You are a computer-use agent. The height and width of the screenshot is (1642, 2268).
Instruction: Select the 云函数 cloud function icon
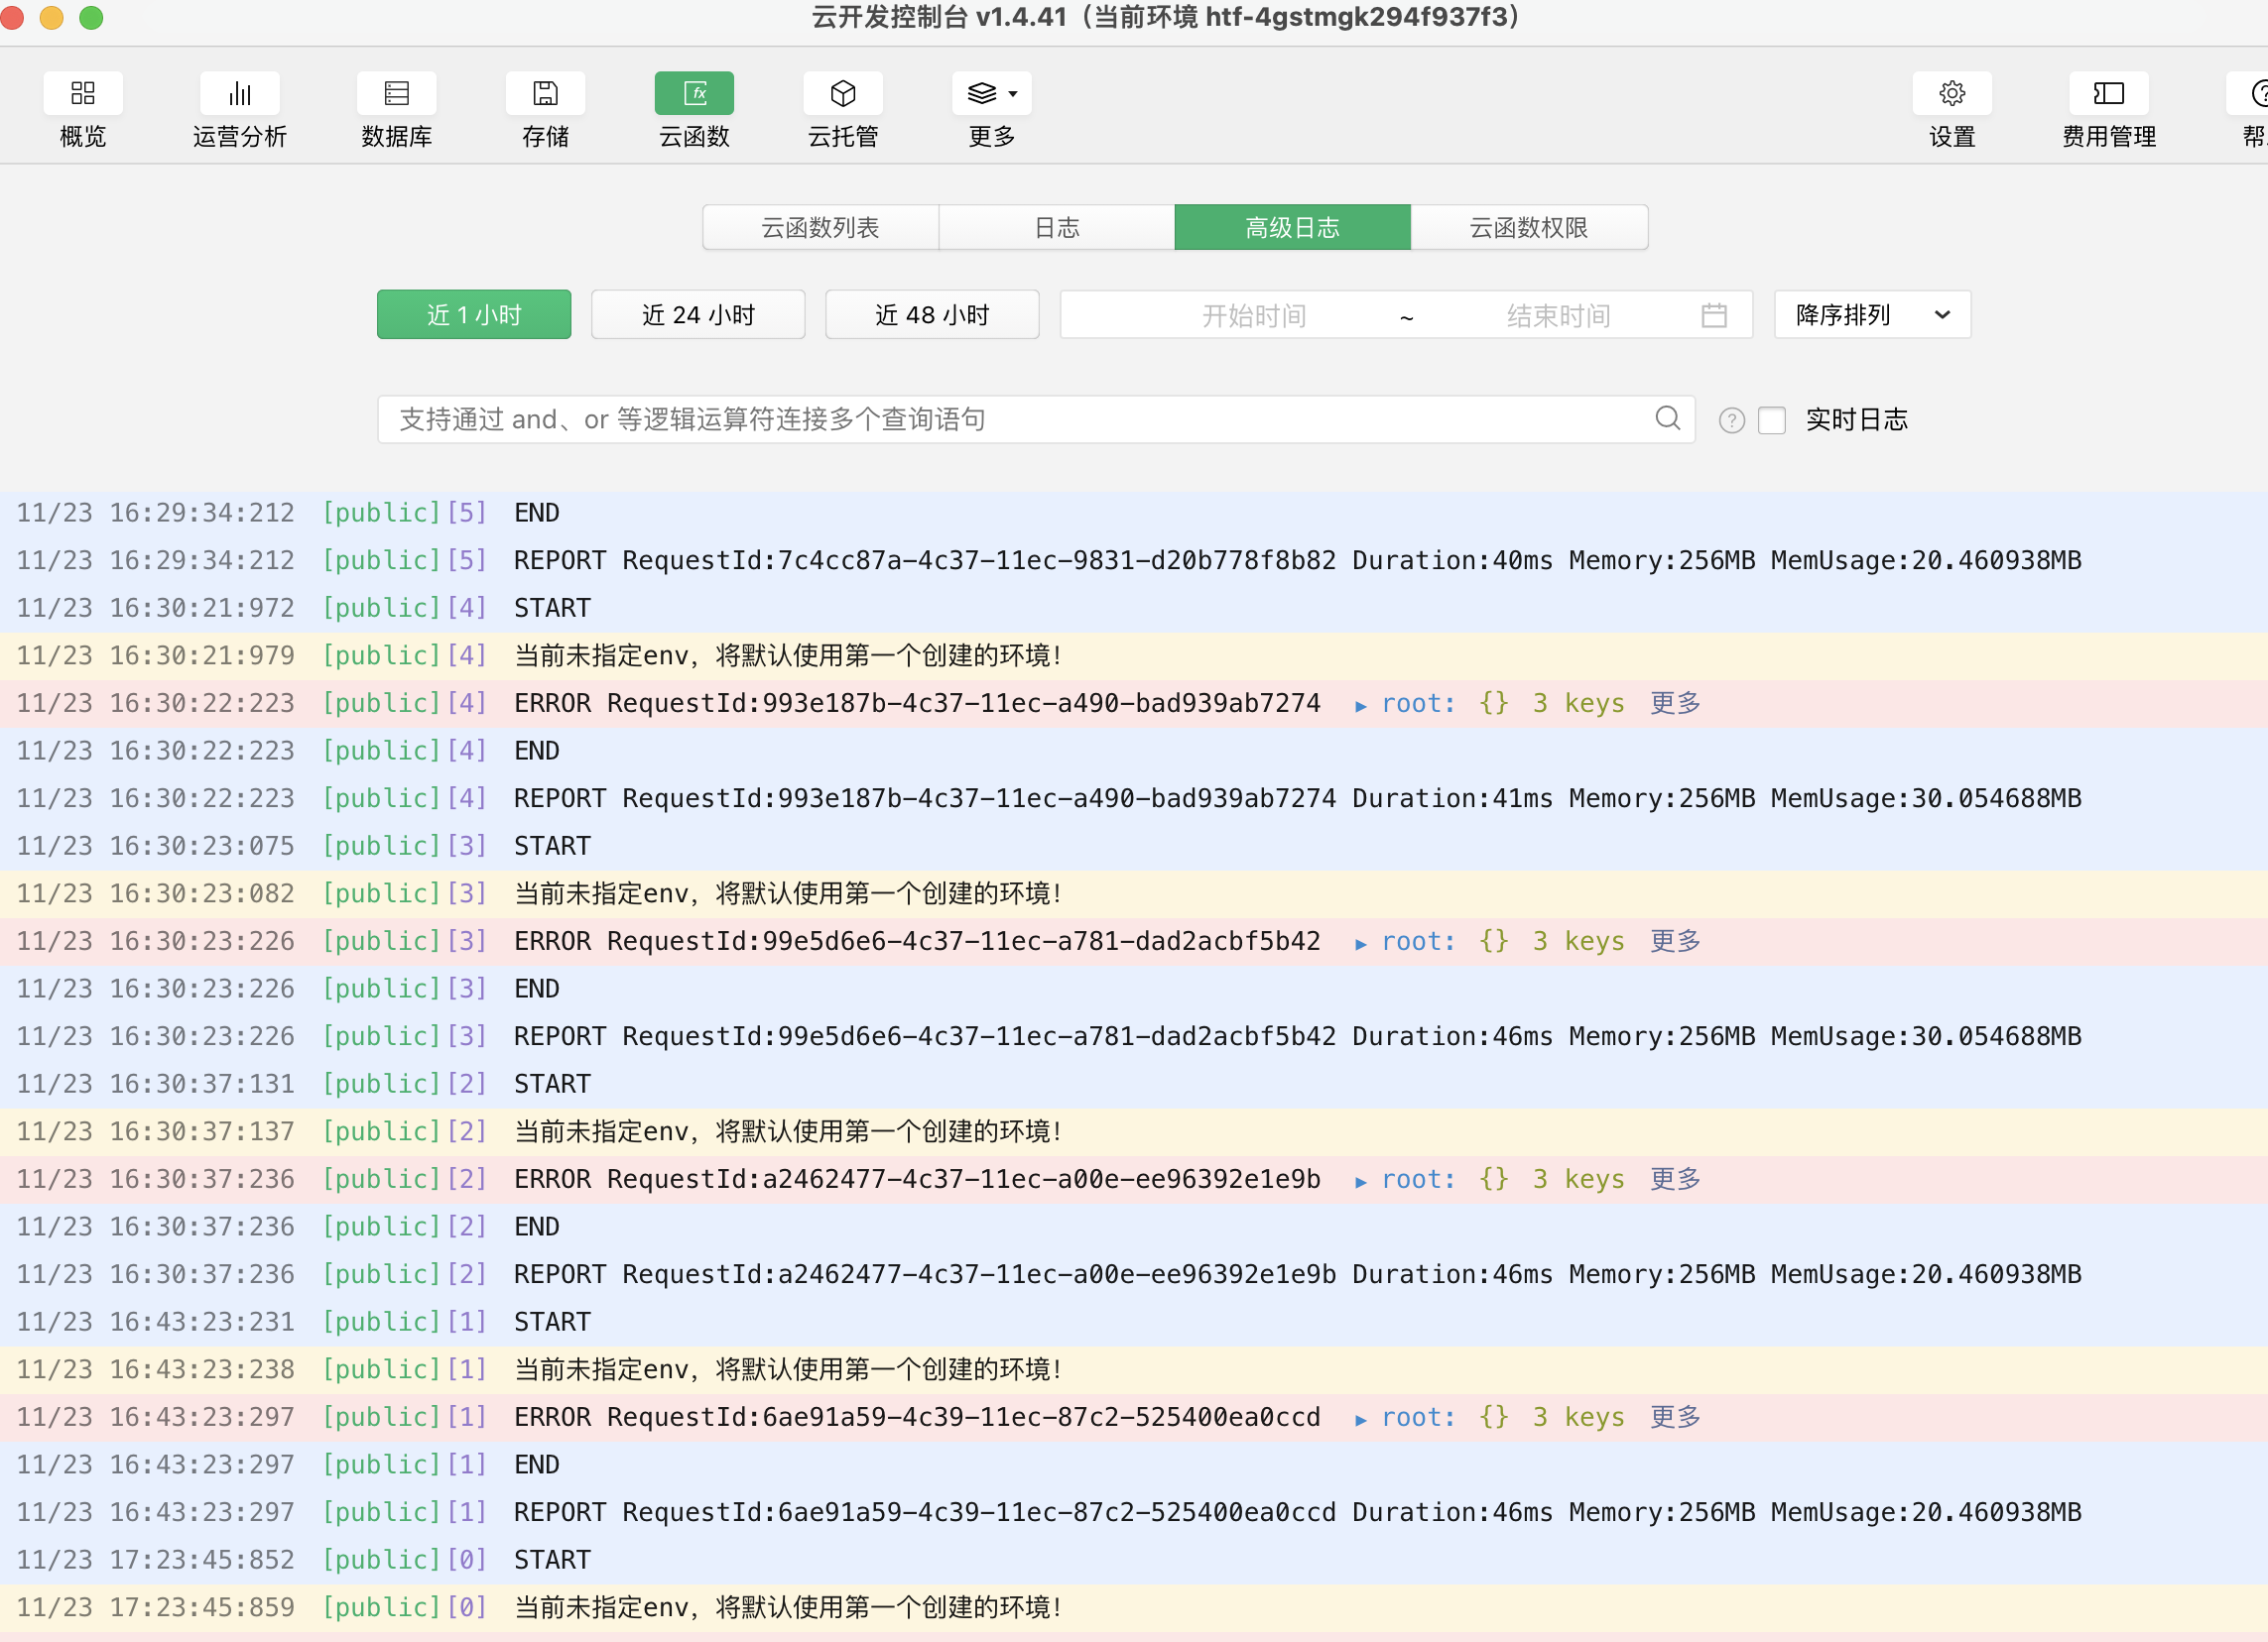694,94
